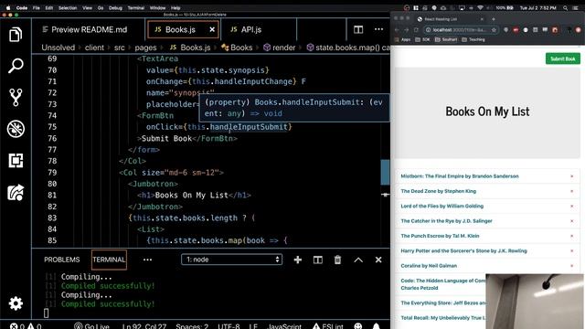Viewport: 585px width, 329px height.
Task: Split the terminal pane
Action: pos(318,260)
